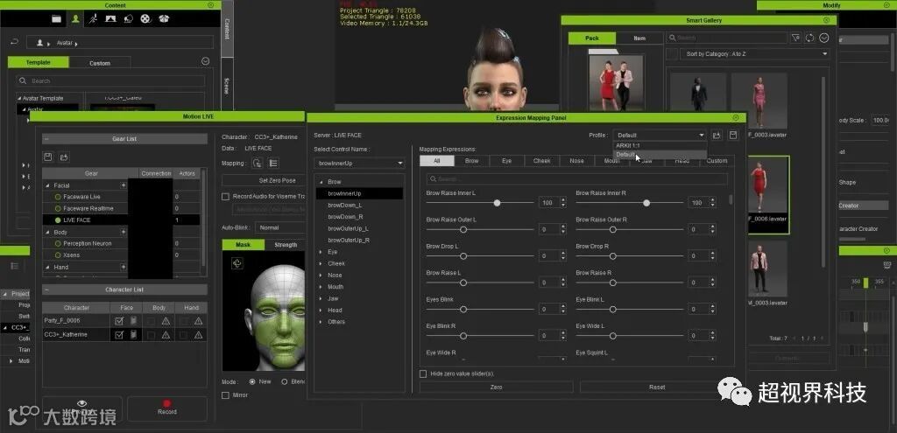Collapse the Brow control group
The image size is (897, 433).
click(321, 182)
